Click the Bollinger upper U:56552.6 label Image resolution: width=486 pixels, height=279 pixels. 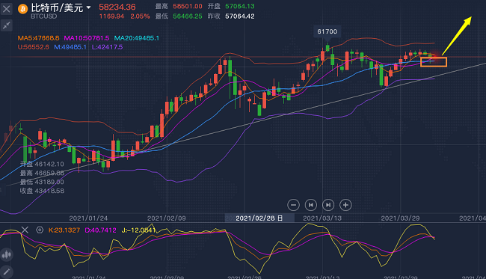(33, 47)
